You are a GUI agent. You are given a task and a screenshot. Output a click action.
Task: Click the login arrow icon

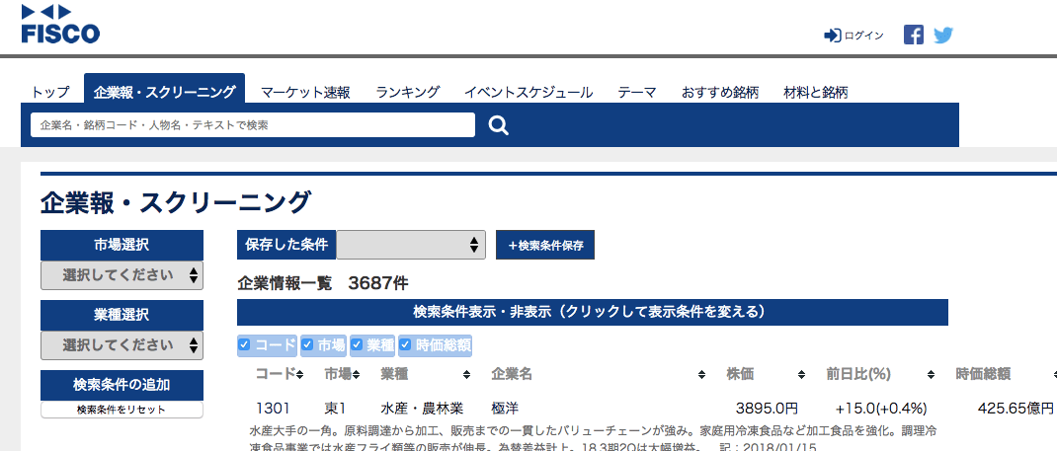click(832, 36)
